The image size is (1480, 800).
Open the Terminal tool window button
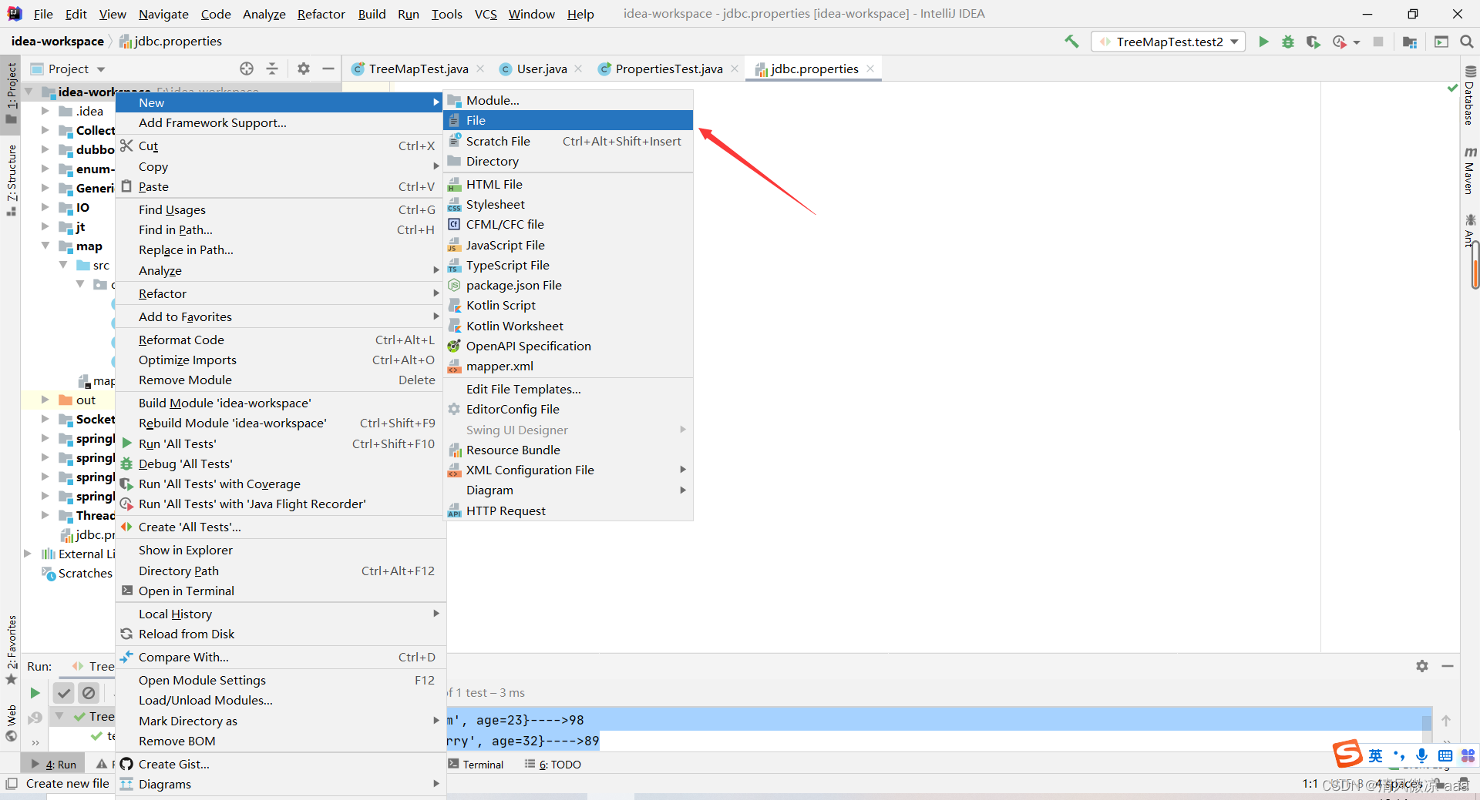[x=476, y=764]
